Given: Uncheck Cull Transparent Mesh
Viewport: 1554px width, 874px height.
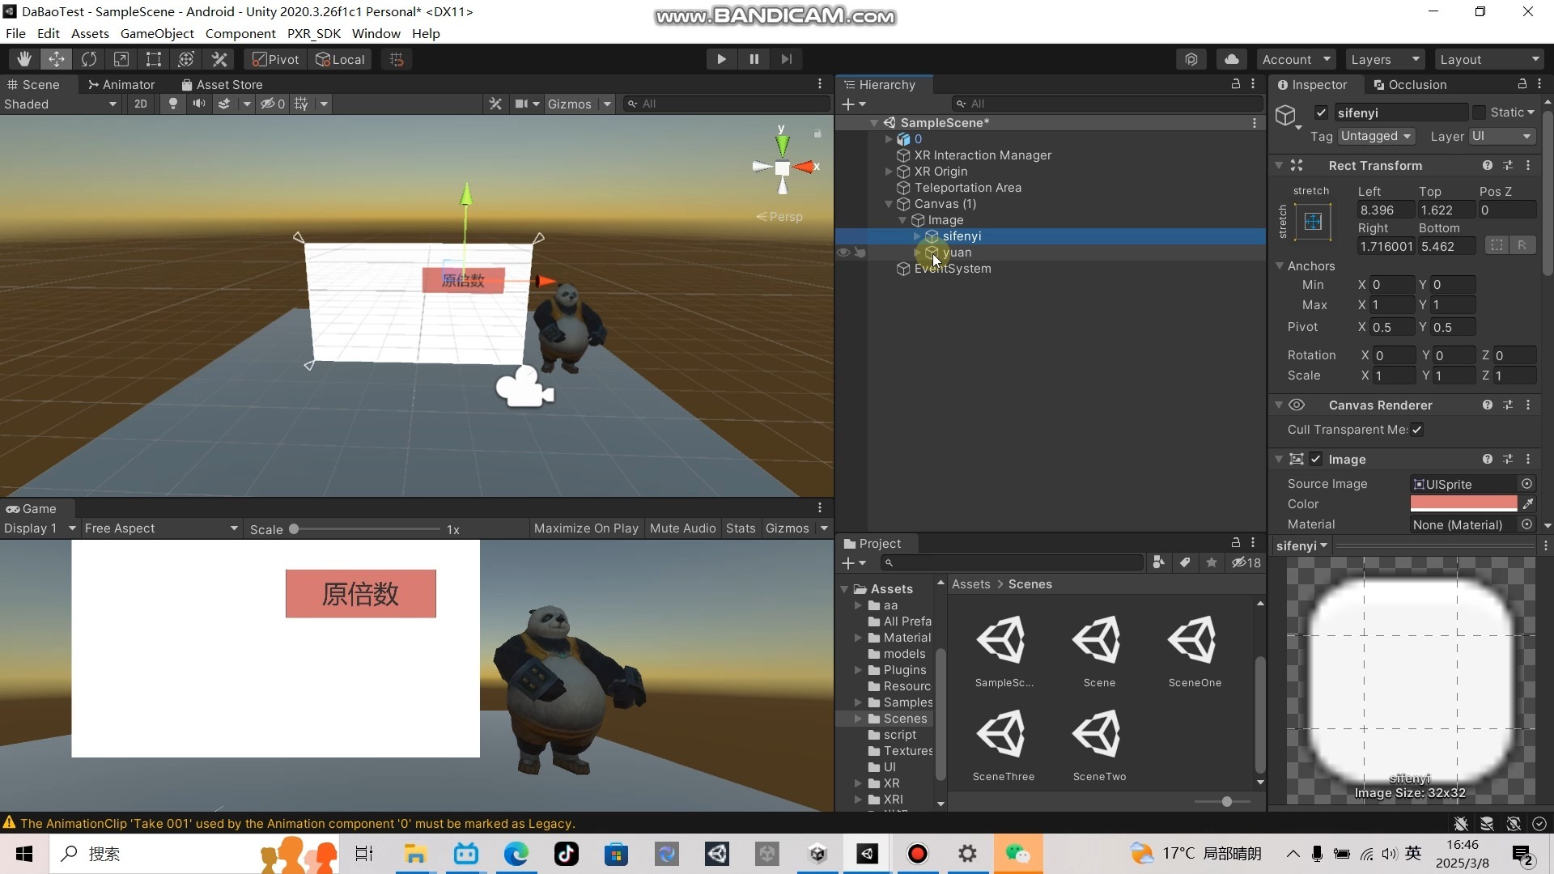Looking at the screenshot, I should [x=1417, y=430].
